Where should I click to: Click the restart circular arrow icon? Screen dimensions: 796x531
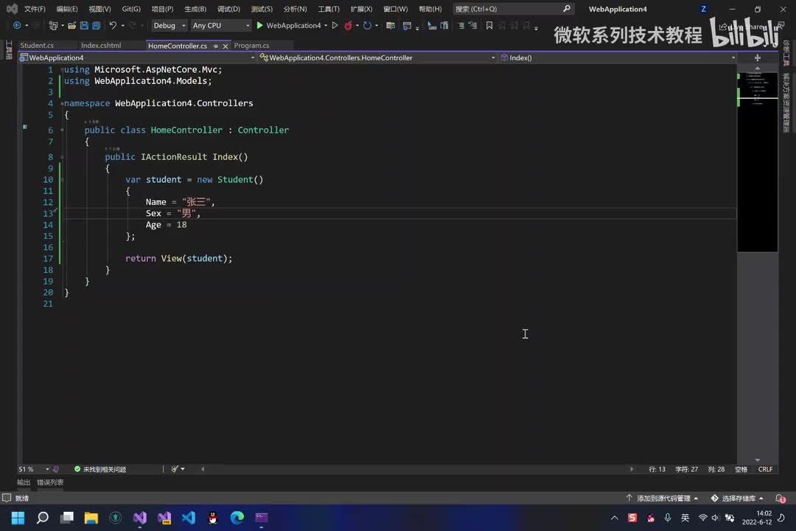[x=367, y=25]
